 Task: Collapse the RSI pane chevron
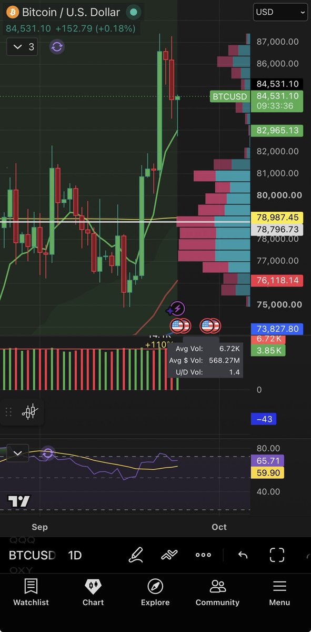click(x=17, y=453)
